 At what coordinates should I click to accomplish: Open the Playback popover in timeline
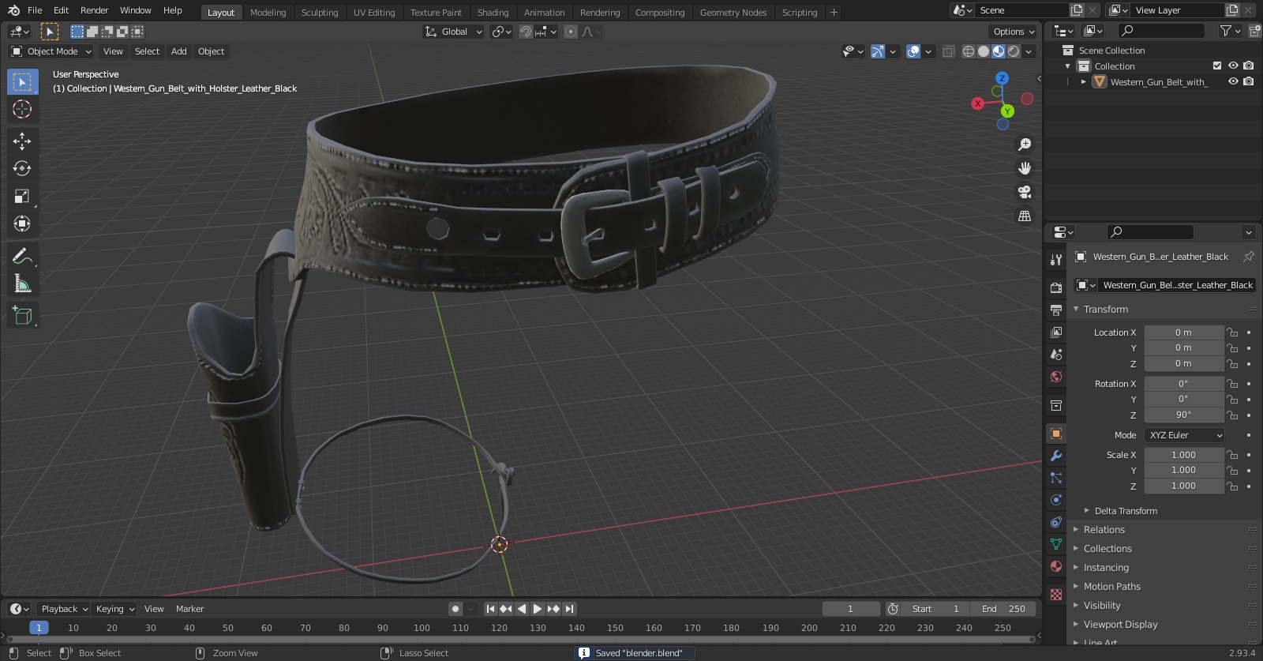click(64, 609)
